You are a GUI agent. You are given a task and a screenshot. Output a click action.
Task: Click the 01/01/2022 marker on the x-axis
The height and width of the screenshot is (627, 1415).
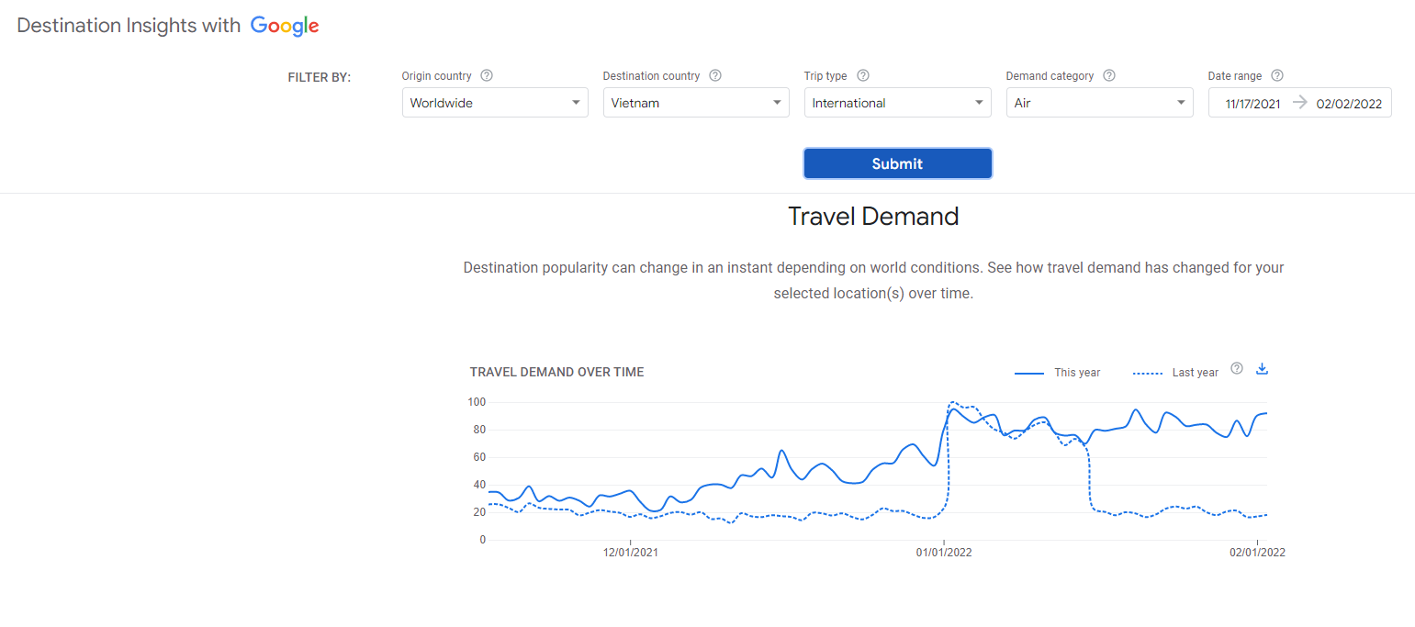[944, 553]
